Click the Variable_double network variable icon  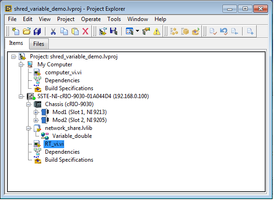pyautogui.click(x=45, y=136)
